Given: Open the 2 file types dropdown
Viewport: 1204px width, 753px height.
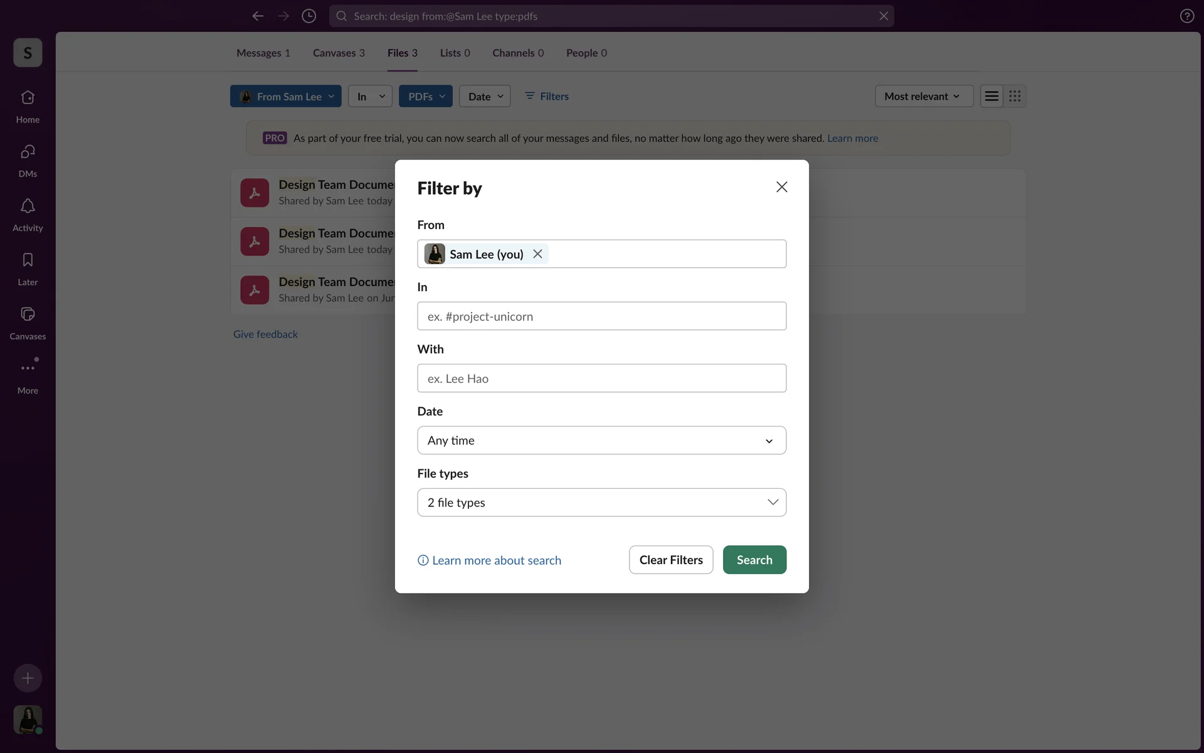Looking at the screenshot, I should [601, 503].
